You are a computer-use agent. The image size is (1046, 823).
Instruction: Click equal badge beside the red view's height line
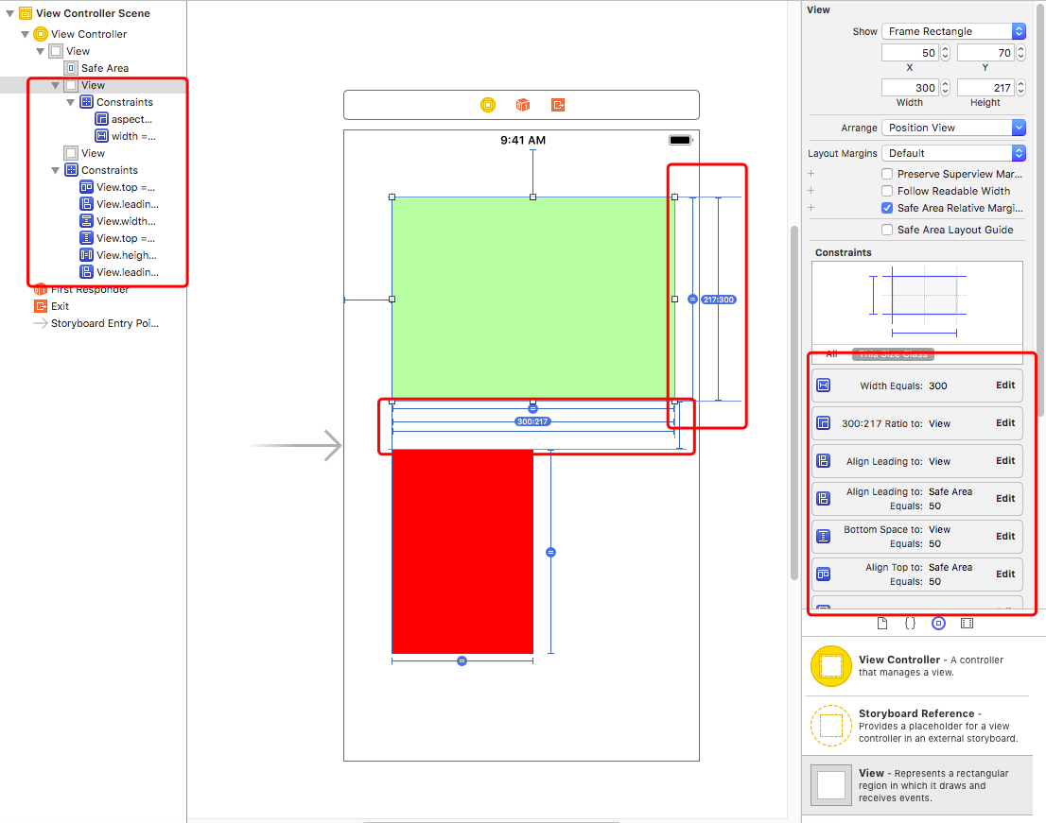point(550,553)
